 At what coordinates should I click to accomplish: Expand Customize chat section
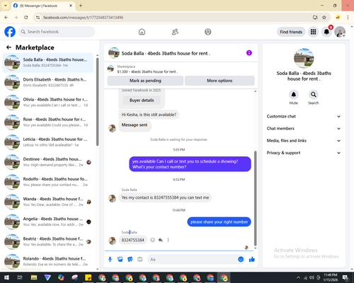[x=304, y=116]
